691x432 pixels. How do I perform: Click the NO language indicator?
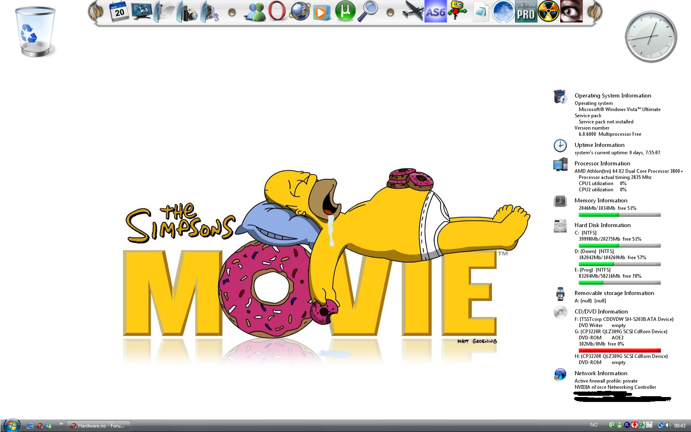pos(594,425)
